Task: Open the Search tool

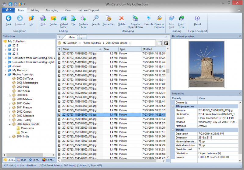Action: pyautogui.click(x=95, y=20)
